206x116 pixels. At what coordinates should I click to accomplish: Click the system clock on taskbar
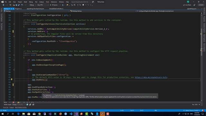(x=197, y=114)
